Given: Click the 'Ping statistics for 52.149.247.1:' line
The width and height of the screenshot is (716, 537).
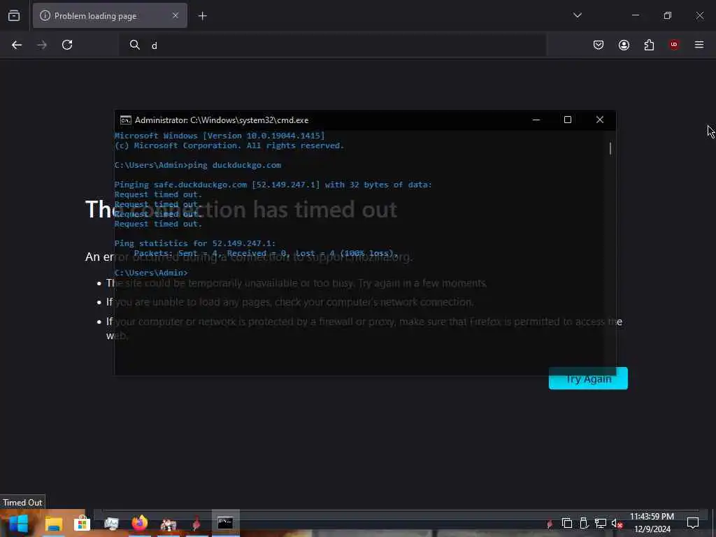Looking at the screenshot, I should point(195,243).
